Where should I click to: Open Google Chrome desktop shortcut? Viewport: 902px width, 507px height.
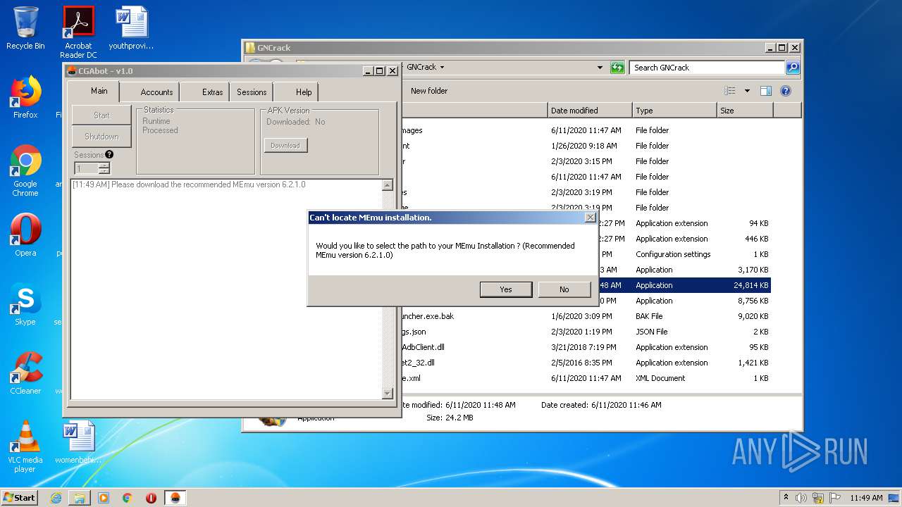pos(25,170)
